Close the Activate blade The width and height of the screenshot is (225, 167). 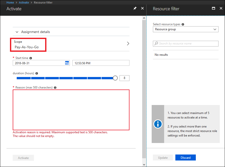(x=142, y=8)
